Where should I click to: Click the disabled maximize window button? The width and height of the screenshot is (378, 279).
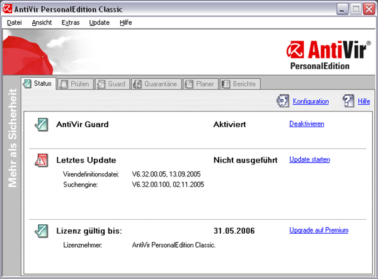[x=355, y=9]
